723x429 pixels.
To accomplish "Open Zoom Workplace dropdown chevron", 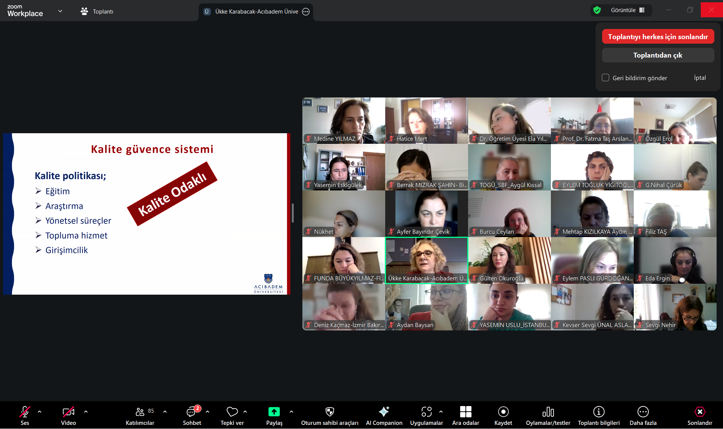I will [60, 11].
